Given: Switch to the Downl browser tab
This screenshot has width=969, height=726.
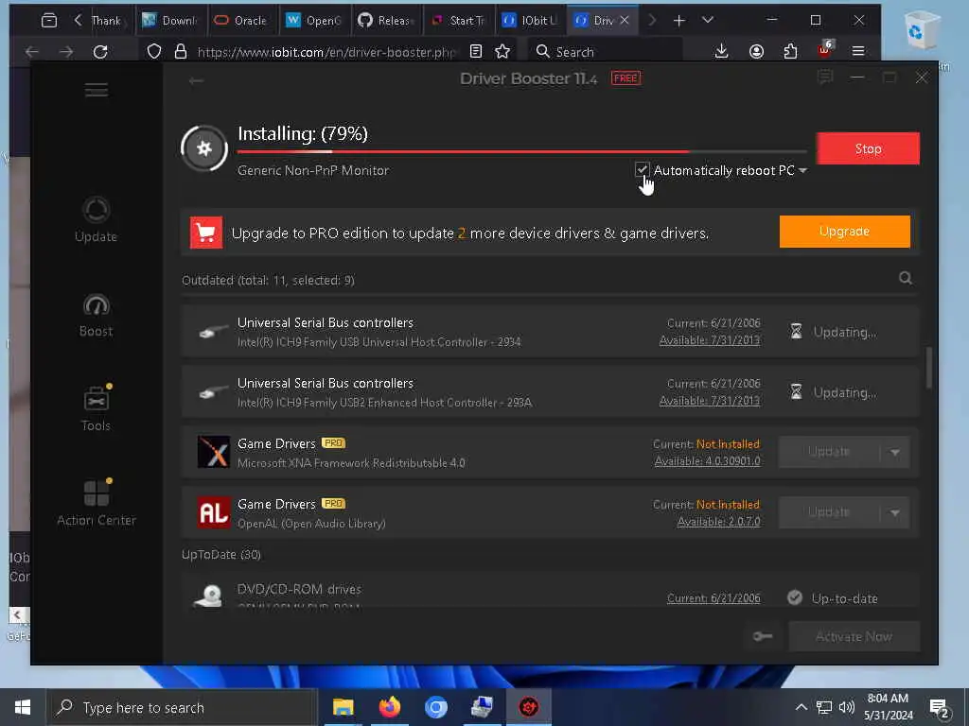Looking at the screenshot, I should (x=170, y=21).
